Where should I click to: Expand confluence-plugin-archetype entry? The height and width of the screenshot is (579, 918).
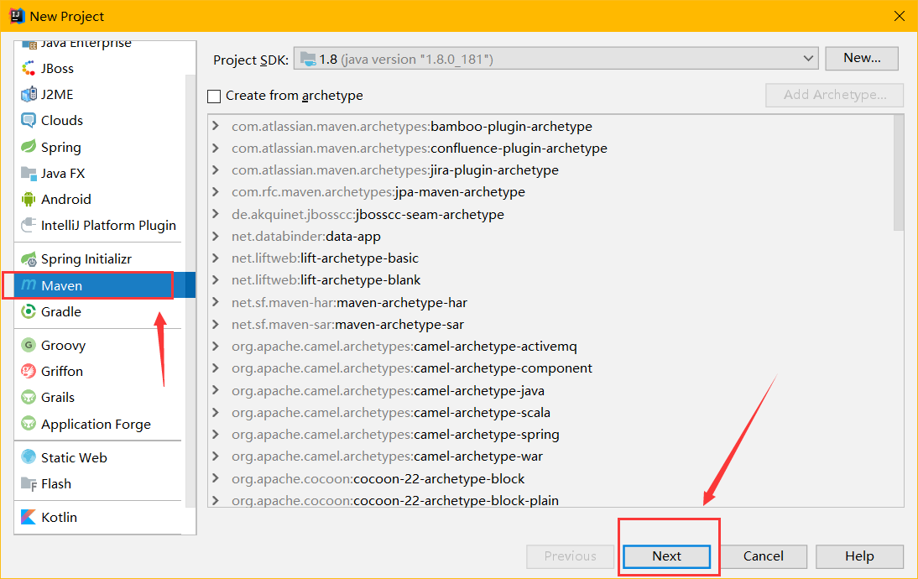pyautogui.click(x=216, y=149)
